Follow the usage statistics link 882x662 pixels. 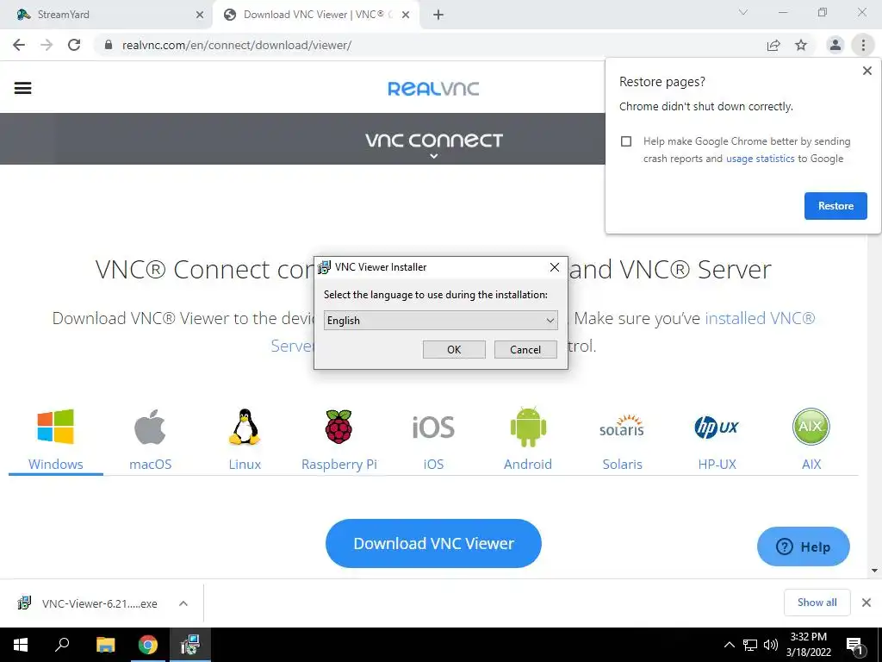760,159
